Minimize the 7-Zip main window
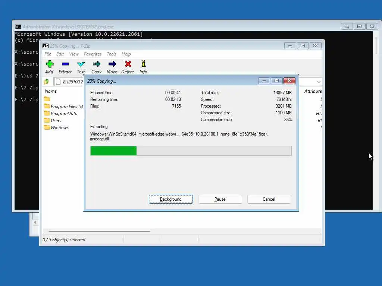Viewport: 382px width, 286px height. (x=290, y=46)
